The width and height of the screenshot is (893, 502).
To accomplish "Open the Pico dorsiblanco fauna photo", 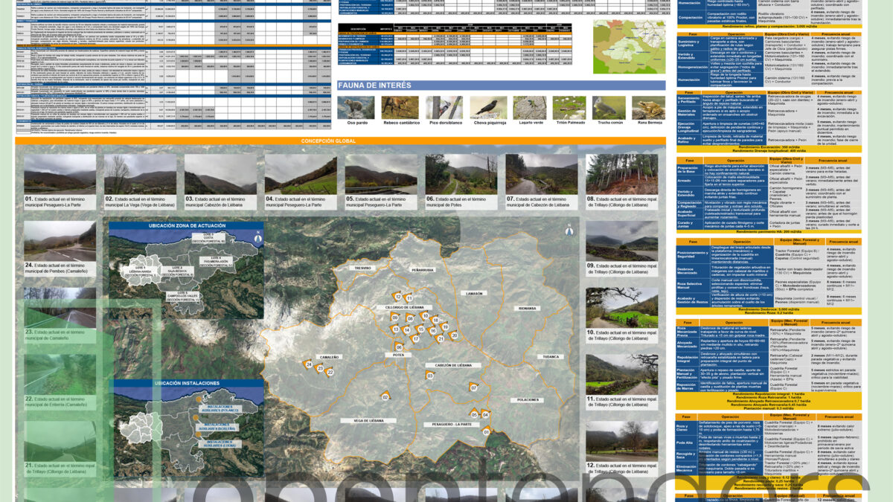I will tap(444, 106).
